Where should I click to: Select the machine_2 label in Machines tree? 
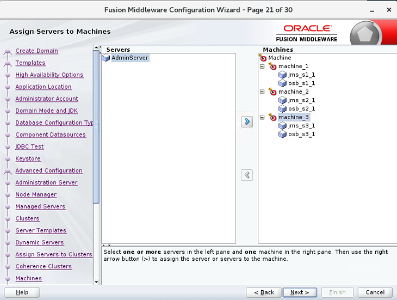click(294, 91)
